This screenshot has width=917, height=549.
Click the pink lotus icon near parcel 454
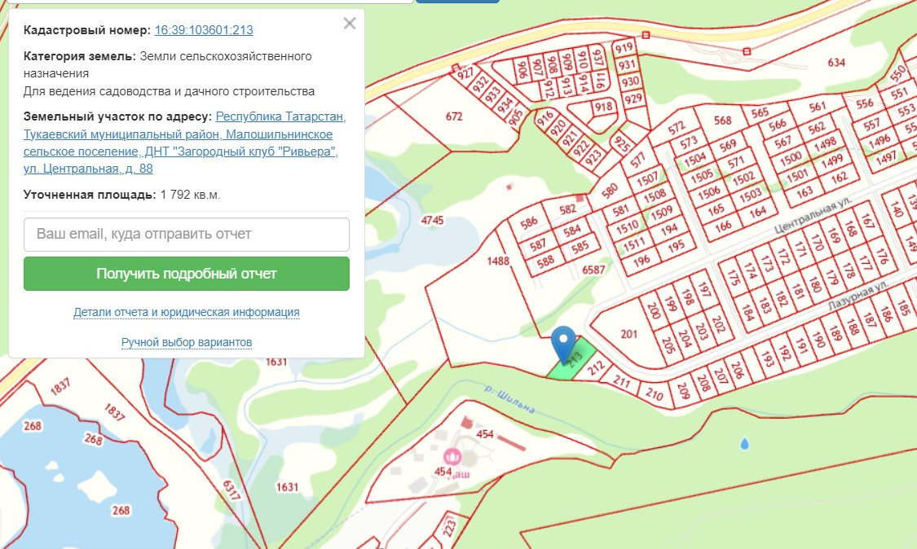[452, 456]
